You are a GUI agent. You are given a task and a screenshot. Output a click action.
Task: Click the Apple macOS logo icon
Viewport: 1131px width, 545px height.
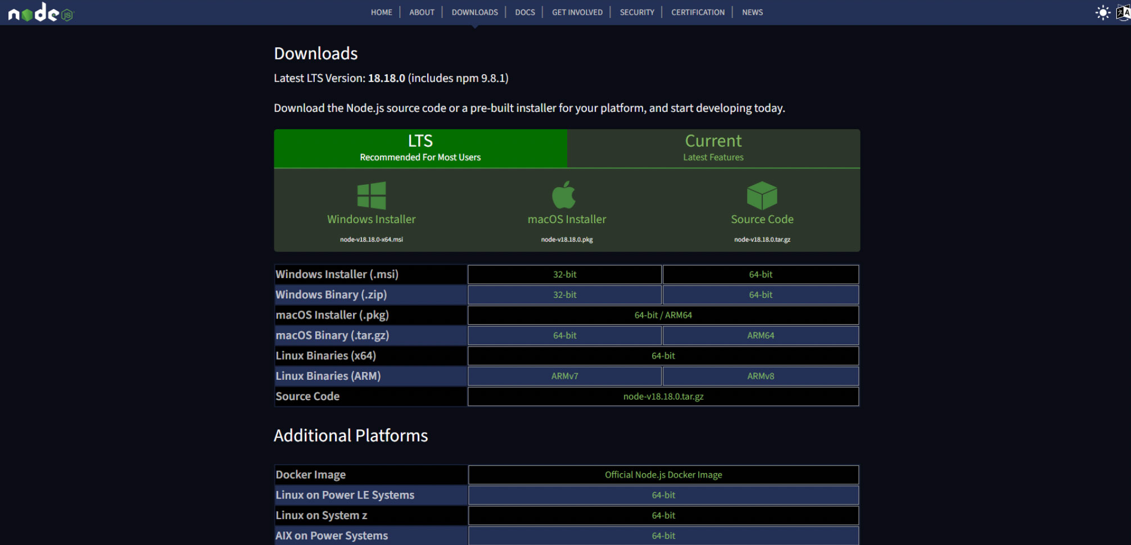(564, 195)
